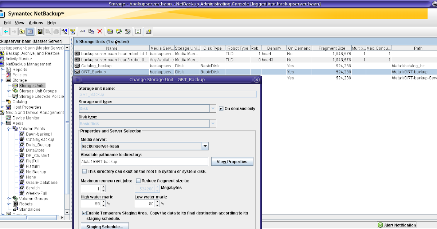Open the Help menu
The width and height of the screenshot is (437, 229).
[x=51, y=23]
